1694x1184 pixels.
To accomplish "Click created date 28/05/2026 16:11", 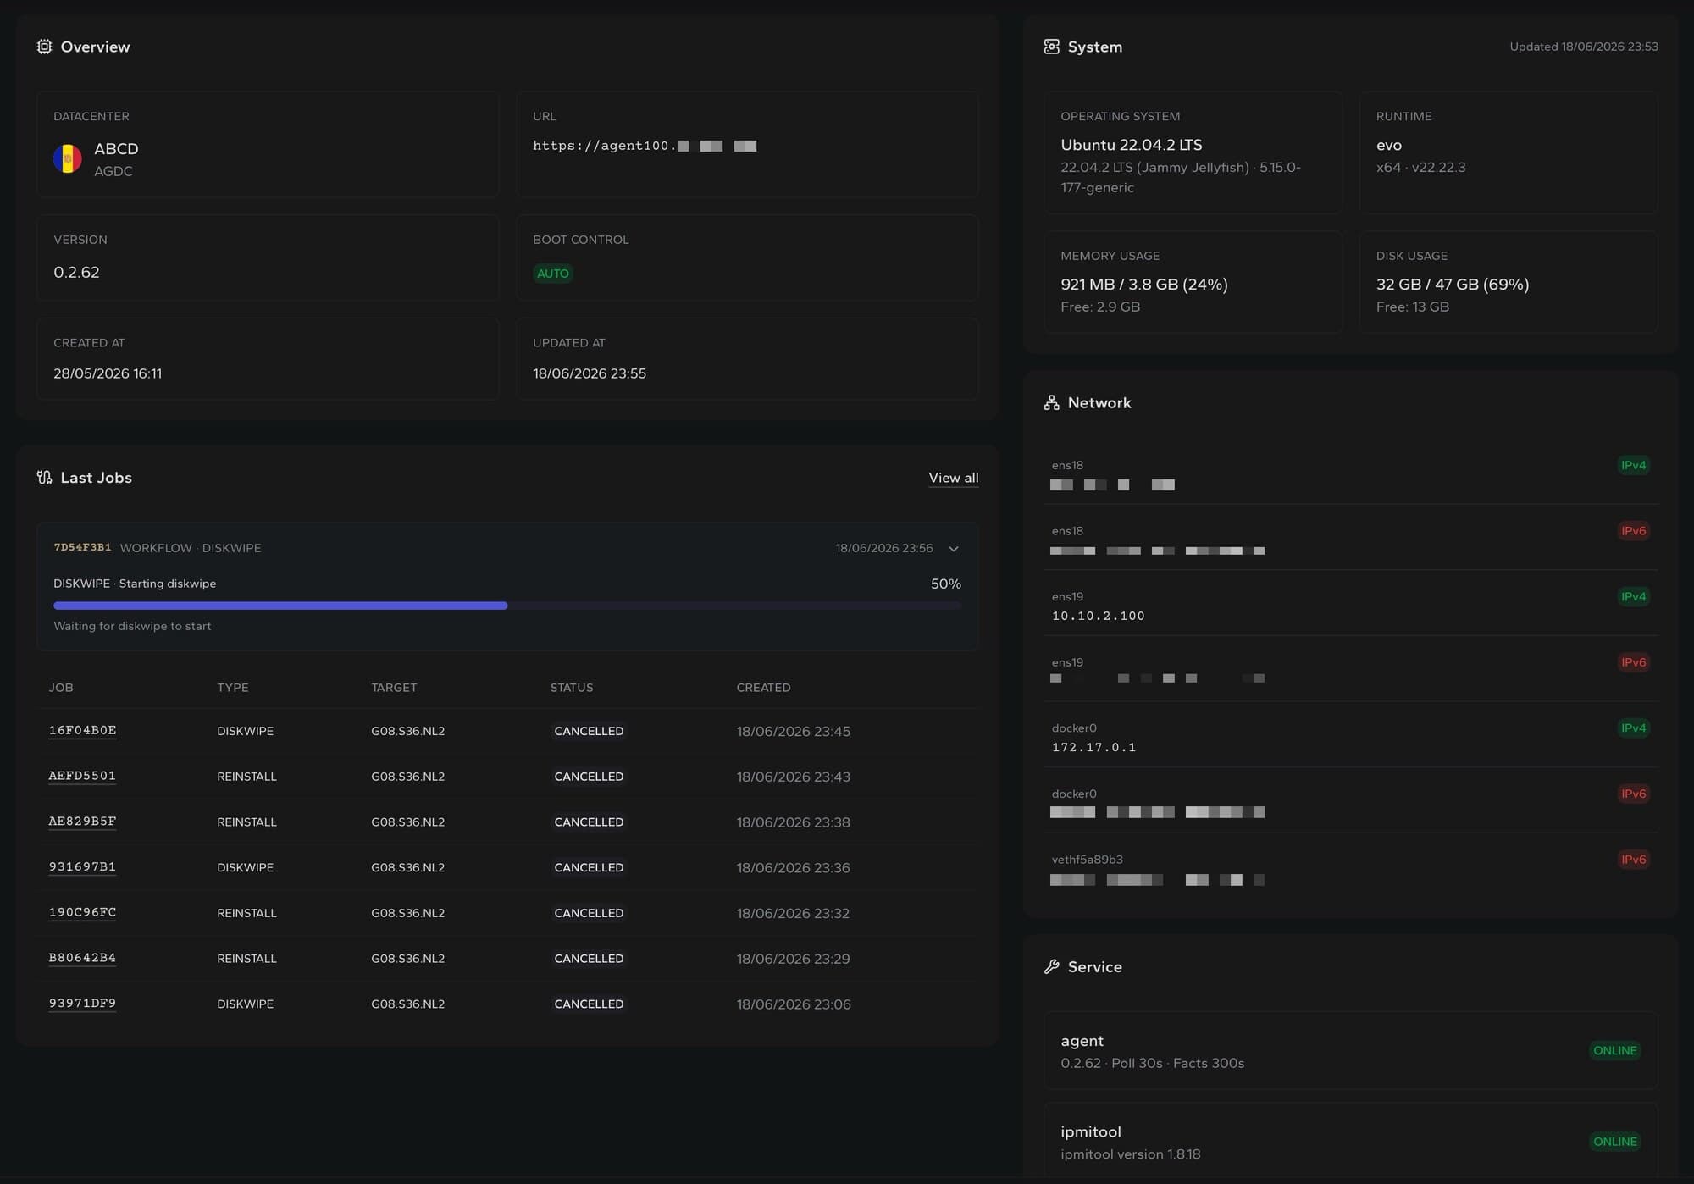I will [108, 373].
